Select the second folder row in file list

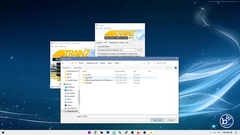click(x=120, y=78)
